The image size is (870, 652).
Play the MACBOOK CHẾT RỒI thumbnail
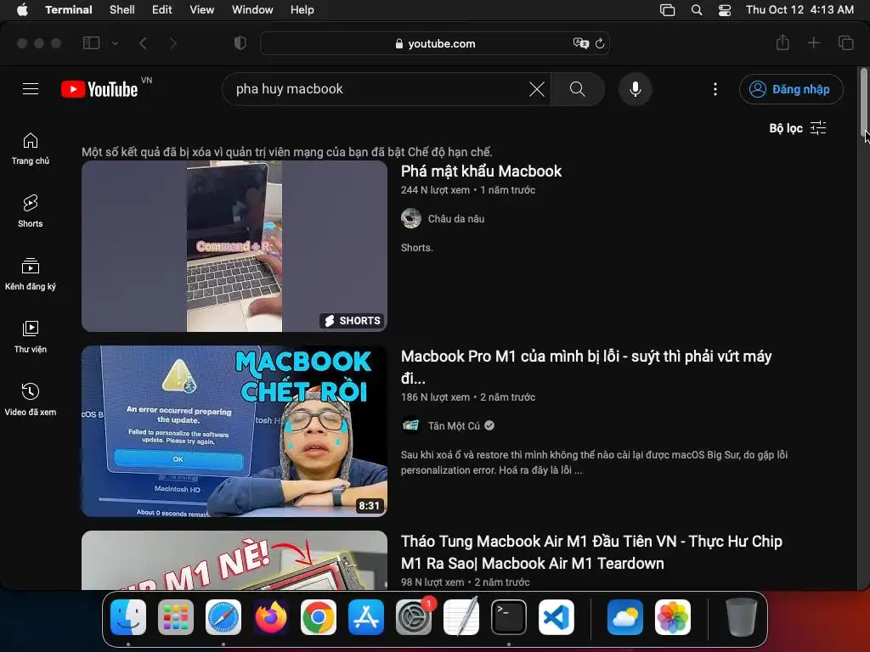point(234,431)
